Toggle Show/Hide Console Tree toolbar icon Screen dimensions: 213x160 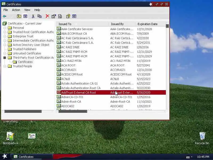coord(25,16)
